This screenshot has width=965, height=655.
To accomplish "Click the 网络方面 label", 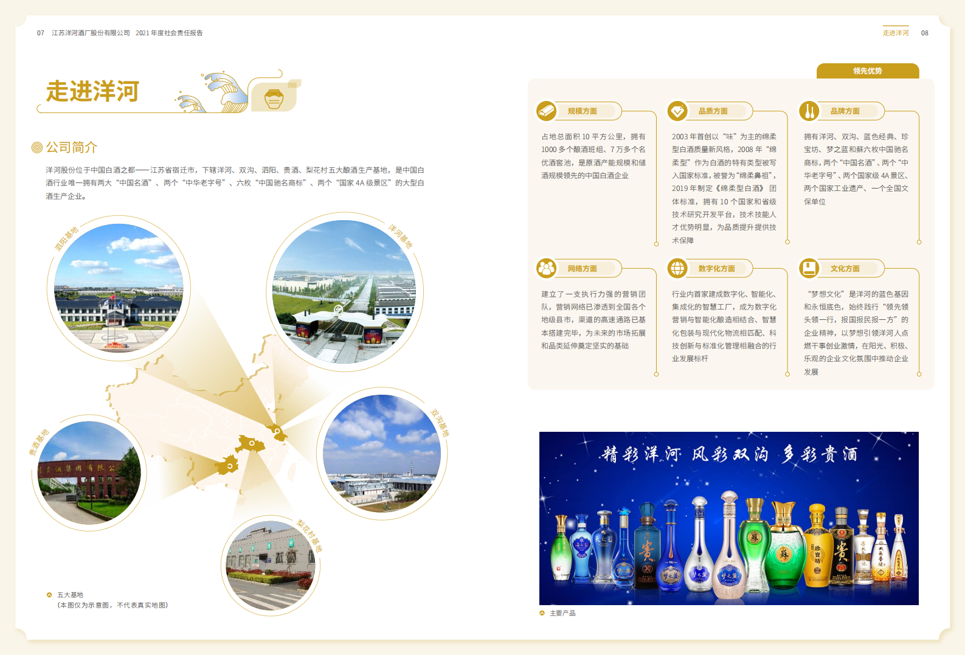I will click(x=583, y=268).
